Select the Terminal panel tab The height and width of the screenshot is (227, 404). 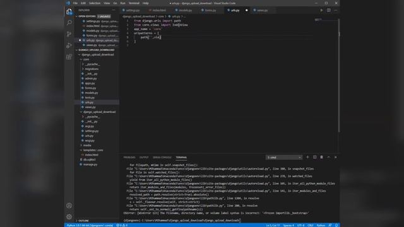pos(181,157)
